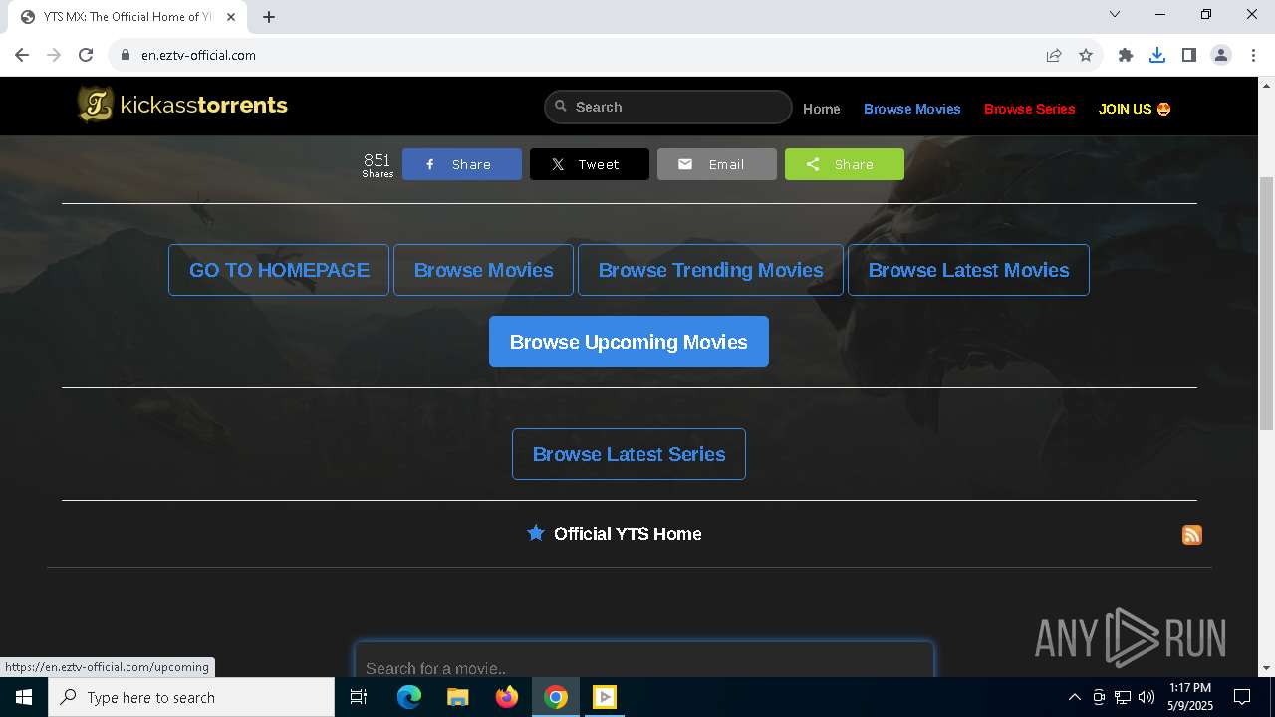Show hidden system tray icons
Screen dimensions: 1275x717
pyautogui.click(x=1074, y=697)
